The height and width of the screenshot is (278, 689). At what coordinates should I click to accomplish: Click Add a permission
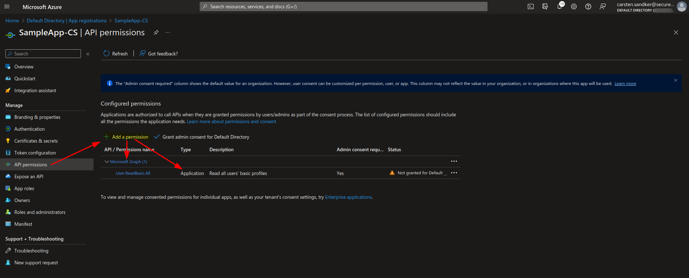click(x=126, y=137)
